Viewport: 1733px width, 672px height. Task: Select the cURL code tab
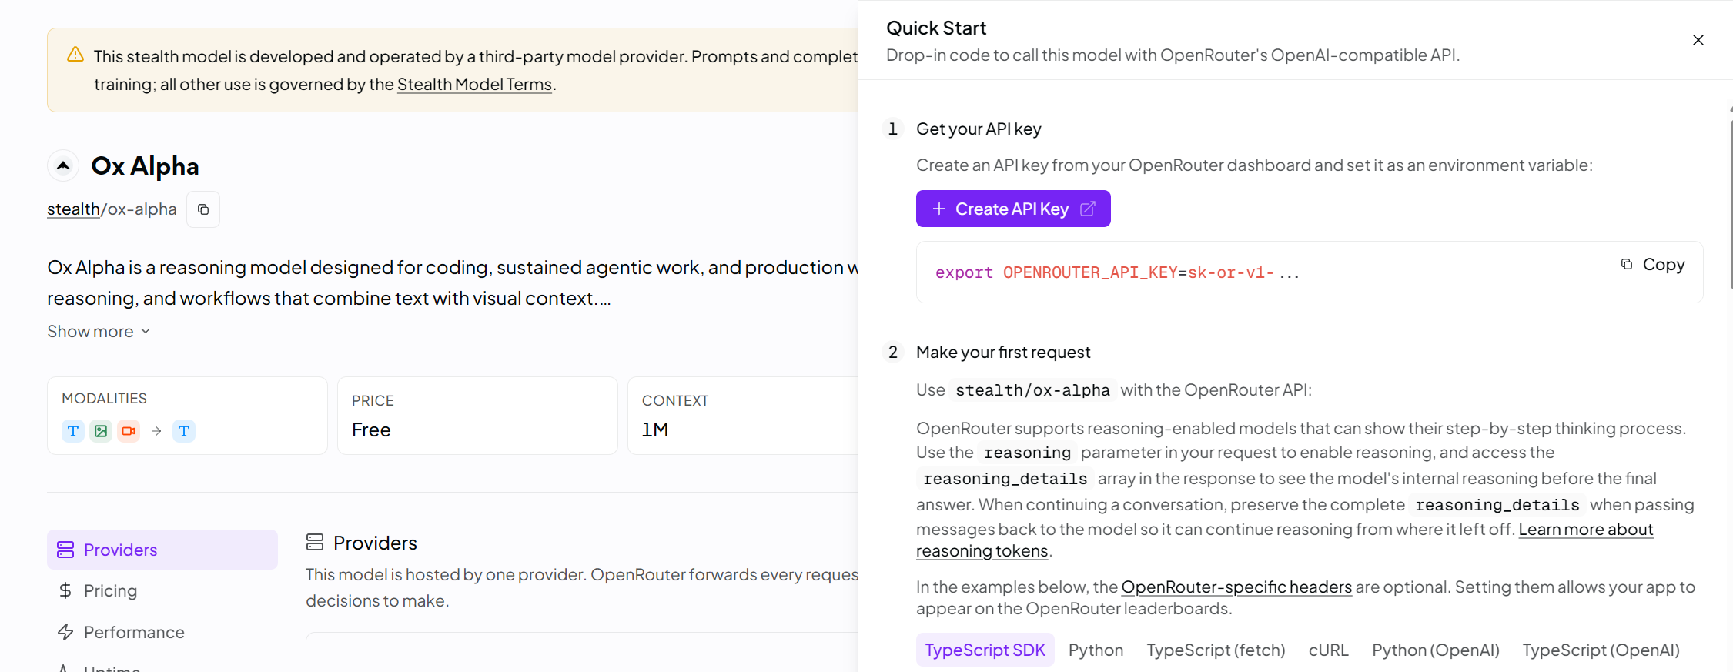(1328, 650)
